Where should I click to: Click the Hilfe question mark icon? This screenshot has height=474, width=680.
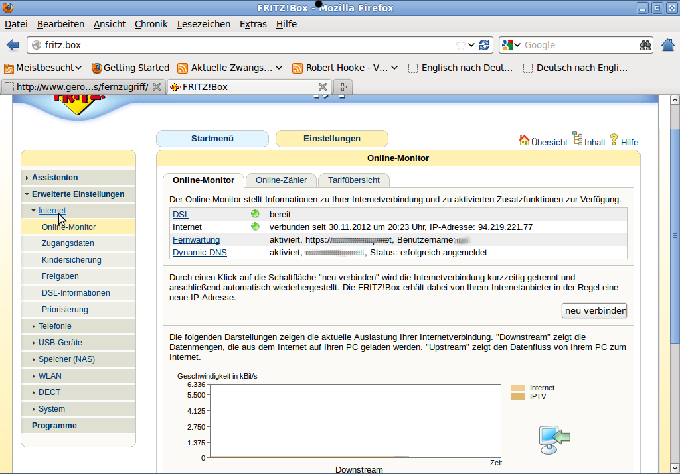(614, 139)
